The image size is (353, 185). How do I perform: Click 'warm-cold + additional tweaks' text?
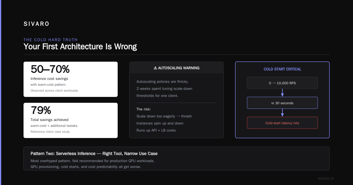tap(54, 126)
